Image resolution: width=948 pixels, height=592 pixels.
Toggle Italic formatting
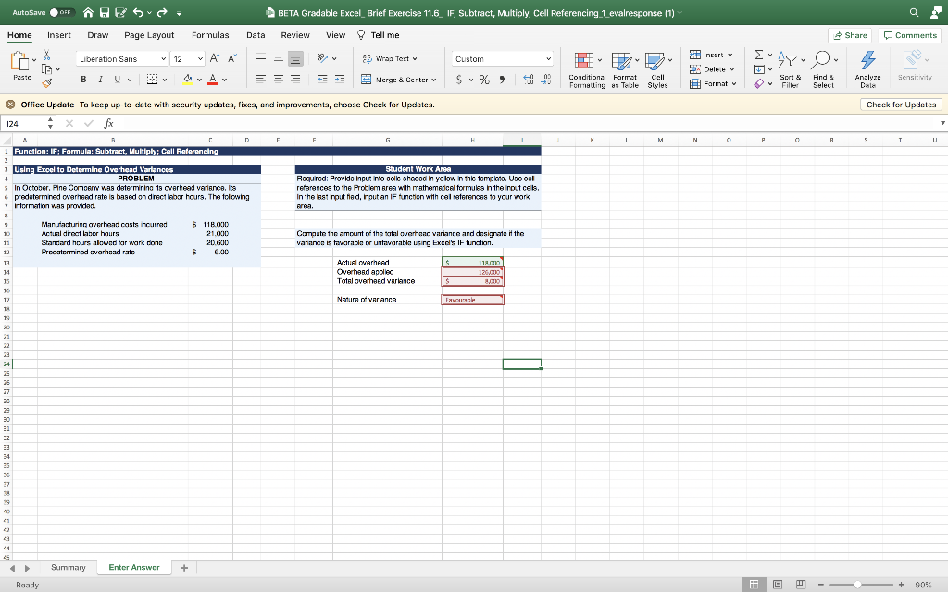[100, 78]
